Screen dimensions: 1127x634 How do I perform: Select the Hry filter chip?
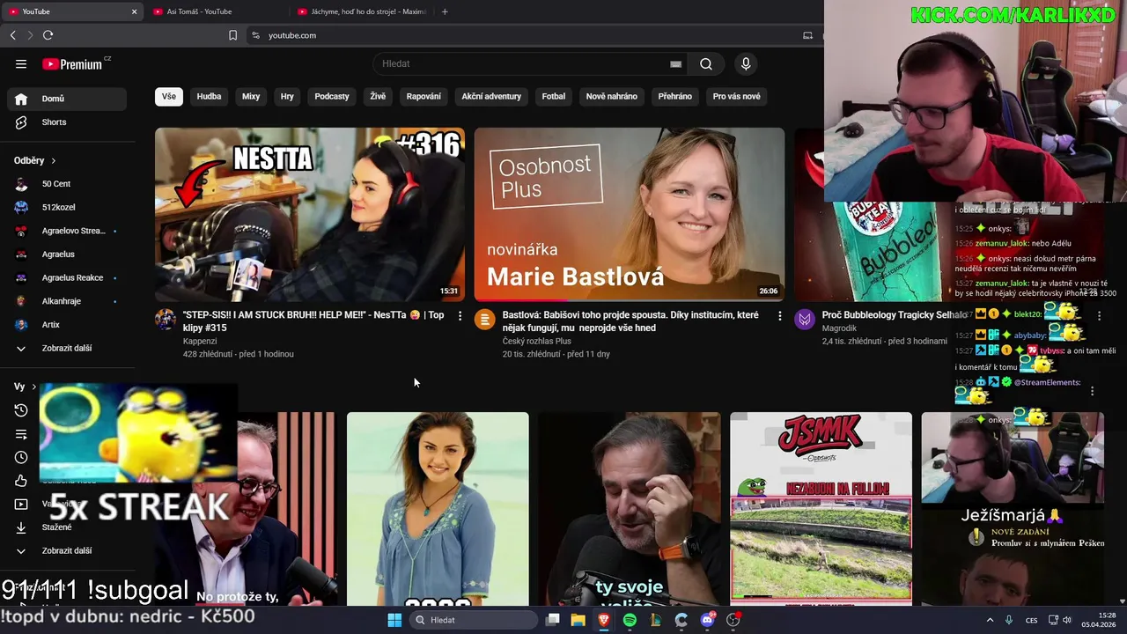point(287,96)
